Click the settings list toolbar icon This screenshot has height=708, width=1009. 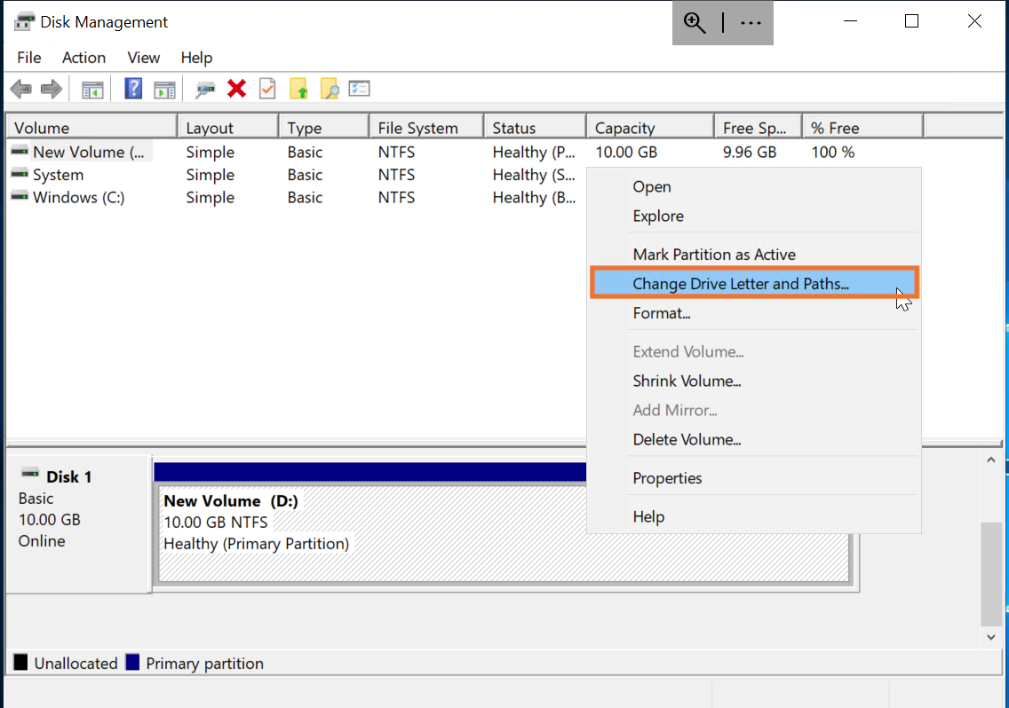point(359,89)
